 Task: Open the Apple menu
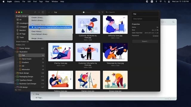4,1
